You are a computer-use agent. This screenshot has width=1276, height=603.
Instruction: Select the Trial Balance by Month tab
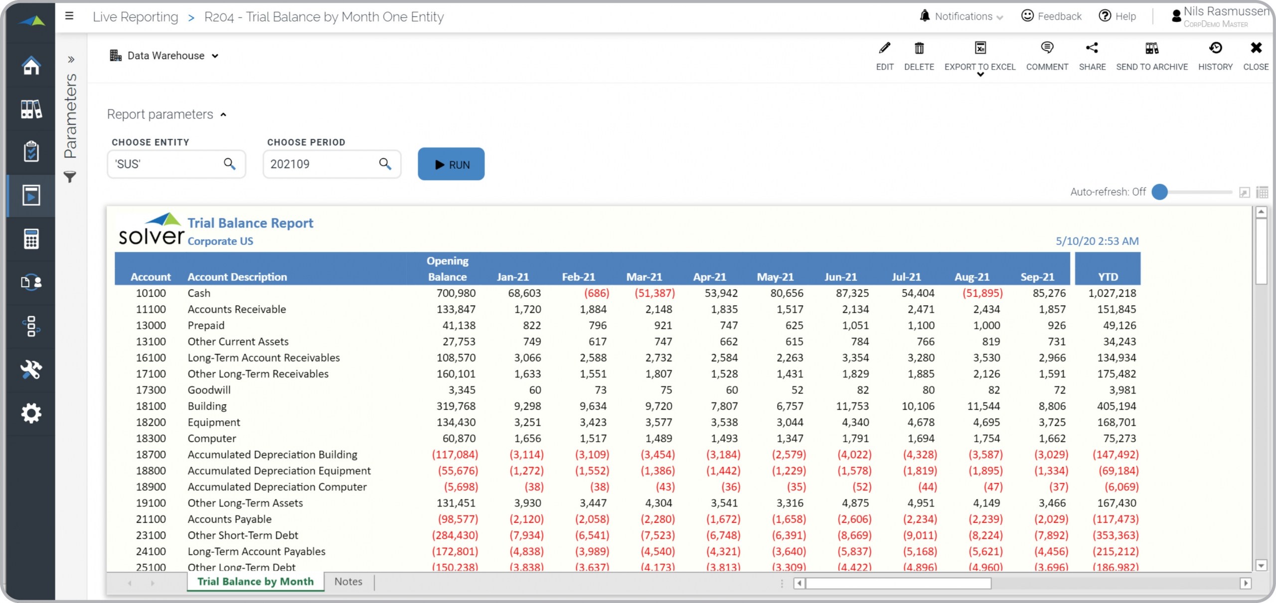[x=255, y=582]
